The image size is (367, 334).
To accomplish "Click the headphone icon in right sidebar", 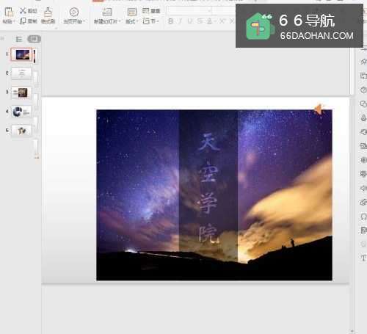I will 363,217.
